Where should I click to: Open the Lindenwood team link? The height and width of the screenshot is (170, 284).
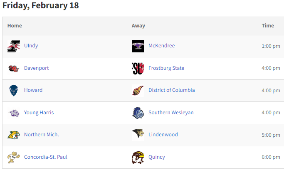163,135
